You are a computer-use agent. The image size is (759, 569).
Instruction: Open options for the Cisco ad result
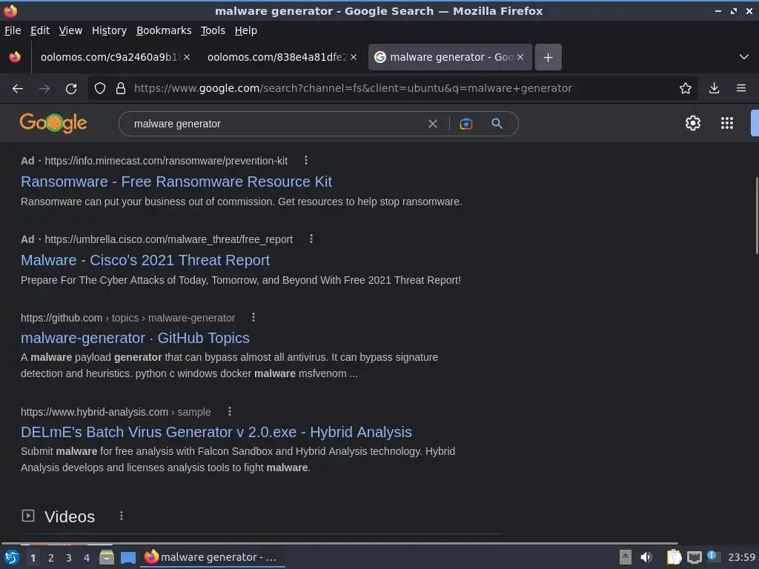(311, 239)
